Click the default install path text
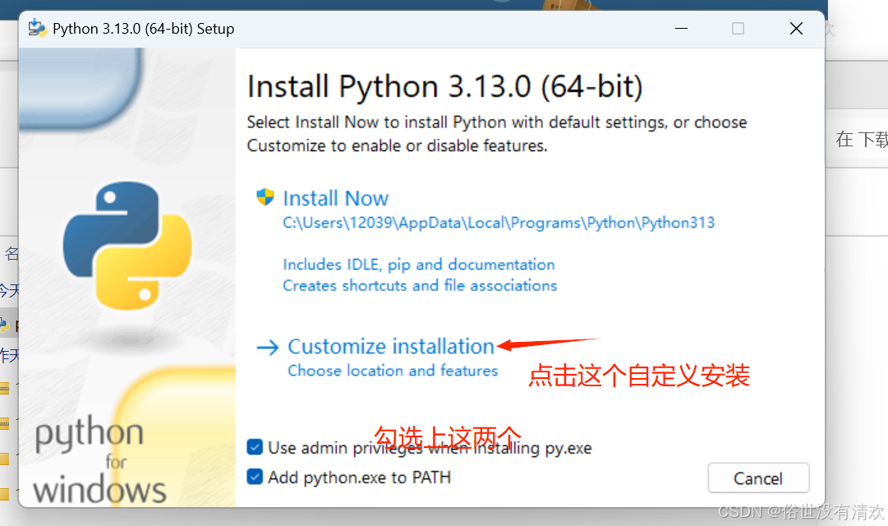The width and height of the screenshot is (888, 526). click(x=499, y=223)
